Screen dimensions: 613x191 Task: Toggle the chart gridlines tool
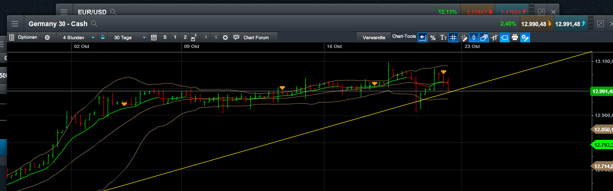point(453,37)
